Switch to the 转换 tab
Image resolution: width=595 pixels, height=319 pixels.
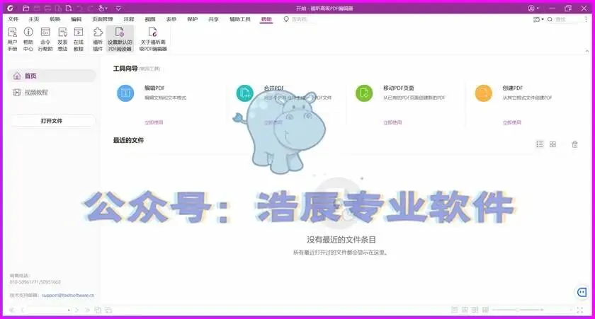[55, 19]
